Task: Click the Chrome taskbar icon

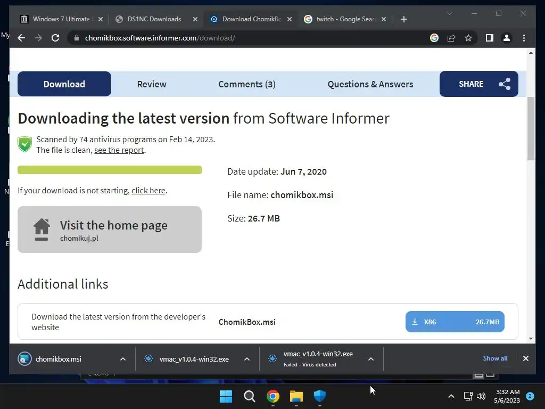Action: 273,396
